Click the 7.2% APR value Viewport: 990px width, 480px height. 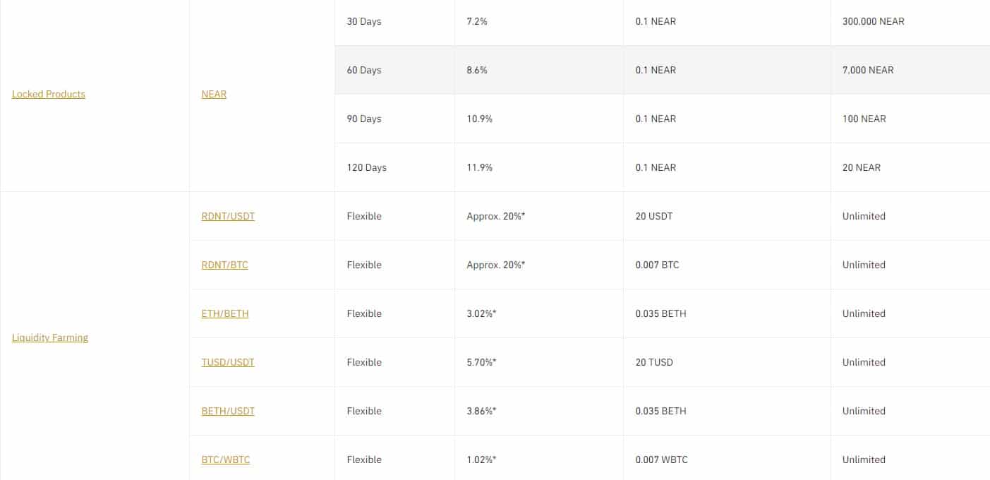click(477, 21)
